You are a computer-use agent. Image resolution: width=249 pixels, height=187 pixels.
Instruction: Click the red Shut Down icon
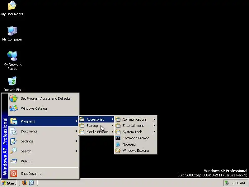14,174
